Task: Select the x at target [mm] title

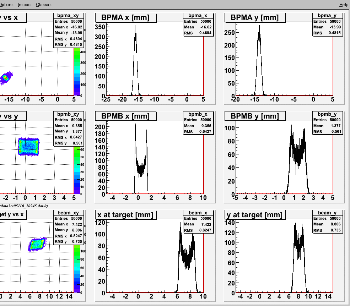Action: coord(125,214)
